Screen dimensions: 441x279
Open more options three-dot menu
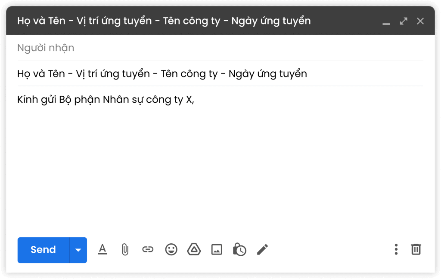click(396, 249)
